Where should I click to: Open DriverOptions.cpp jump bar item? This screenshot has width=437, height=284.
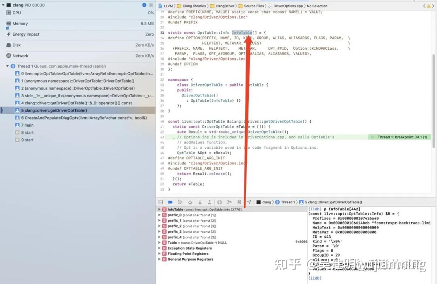pyautogui.click(x=286, y=6)
